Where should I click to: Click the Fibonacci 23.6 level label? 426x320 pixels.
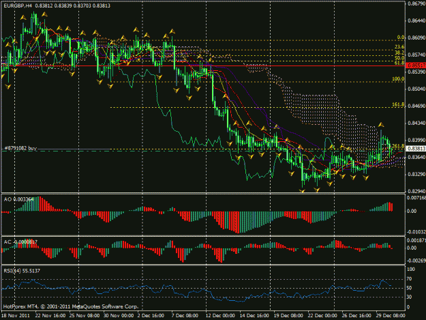[399, 47]
